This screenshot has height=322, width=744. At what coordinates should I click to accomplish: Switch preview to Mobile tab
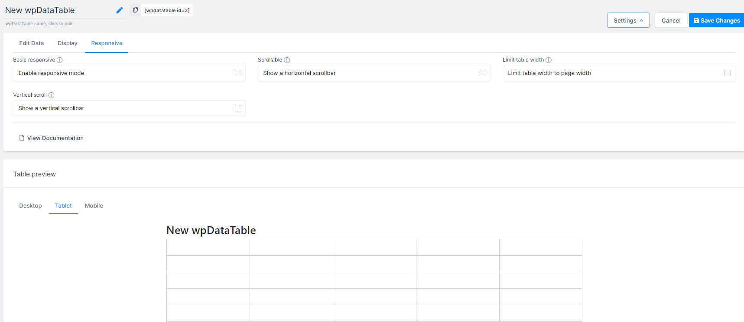(x=94, y=205)
